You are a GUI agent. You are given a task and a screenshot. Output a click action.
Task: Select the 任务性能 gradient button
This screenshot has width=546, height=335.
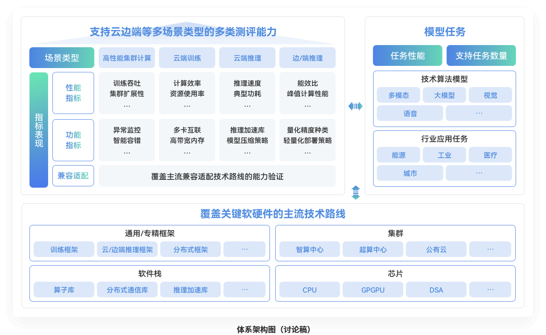(x=407, y=55)
